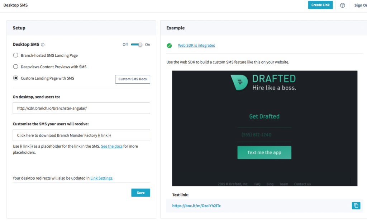Follow the 'See the docs' link
Viewport: 367px width, 222px height.
click(111, 146)
